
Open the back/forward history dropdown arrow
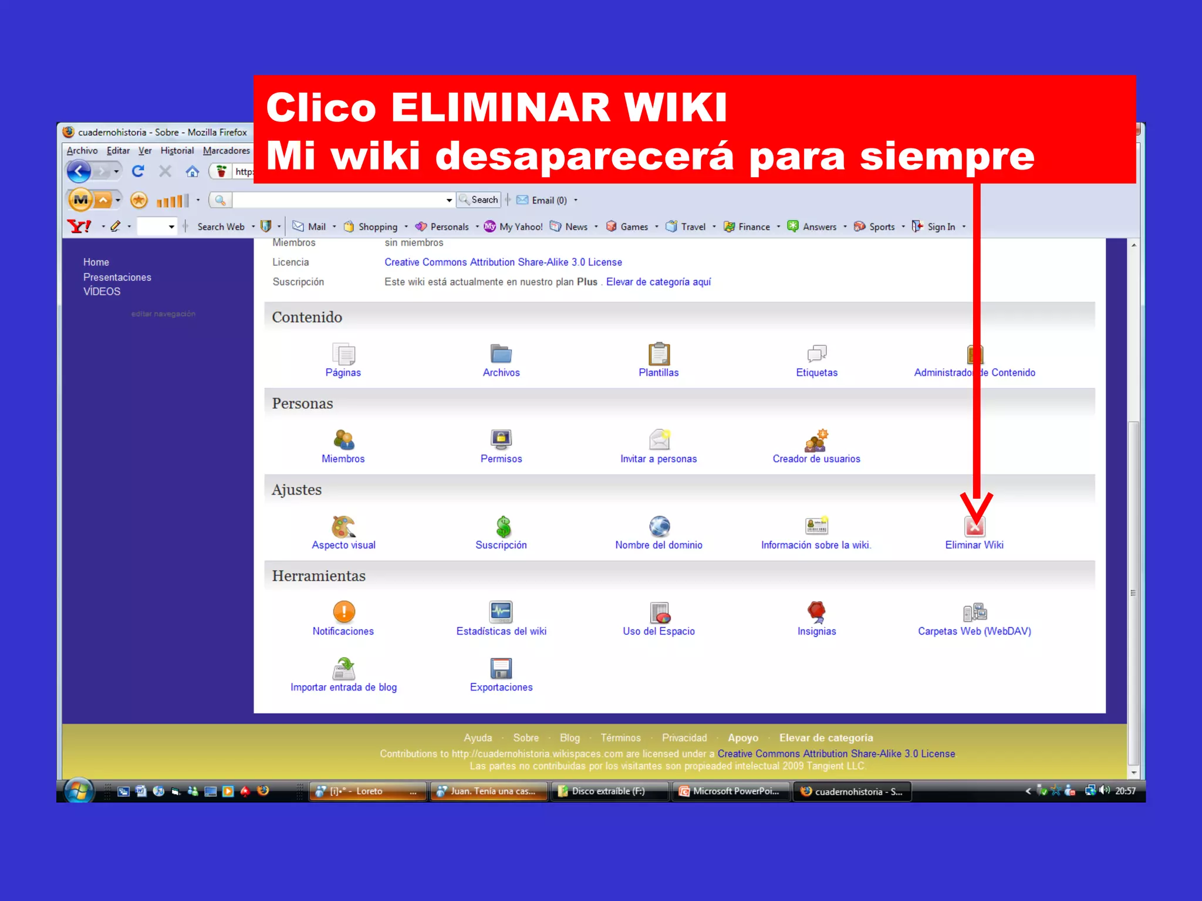(116, 171)
